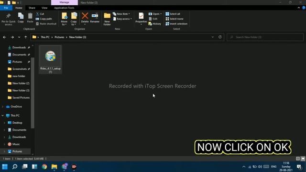Expand Desktop under This PC
The height and width of the screenshot is (172, 306).
4,123
